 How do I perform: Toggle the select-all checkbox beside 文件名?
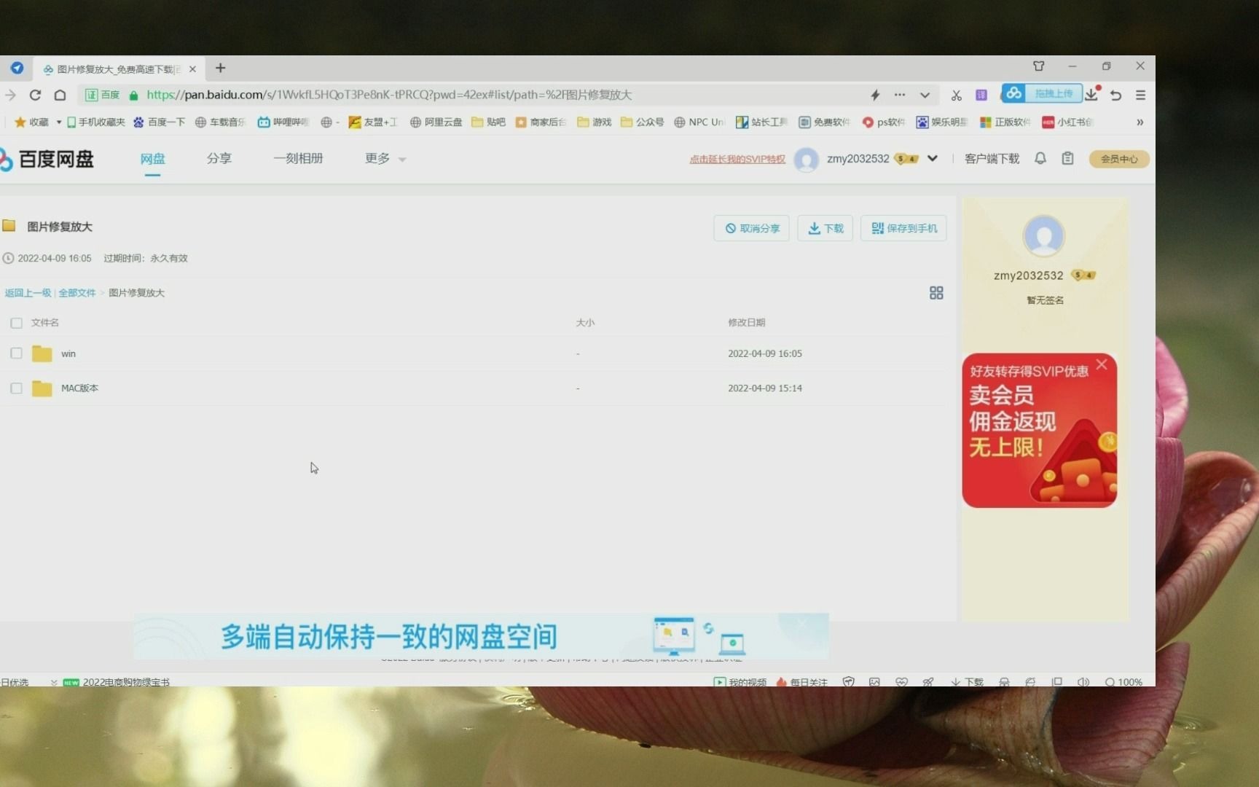tap(16, 323)
